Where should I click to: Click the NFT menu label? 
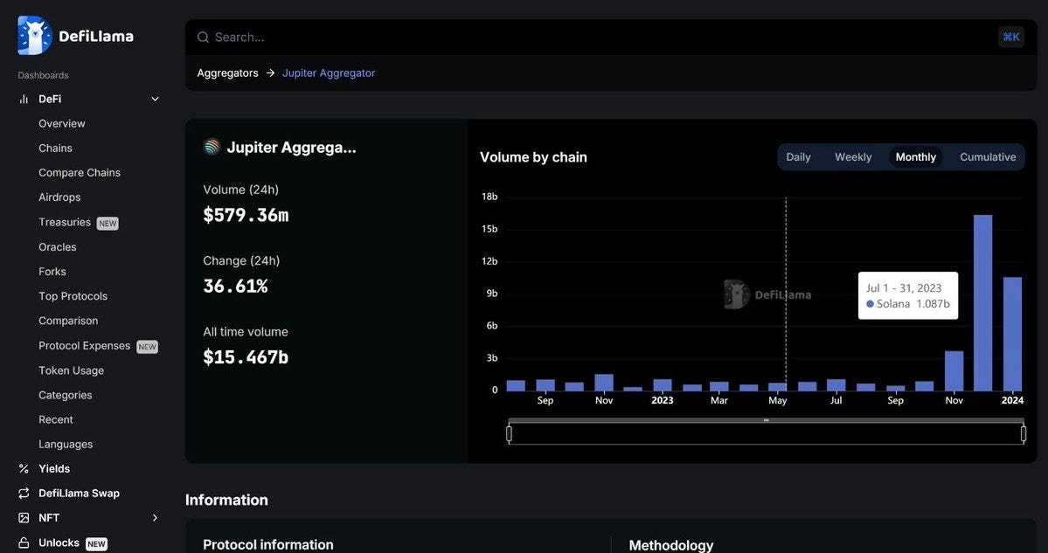coord(49,517)
